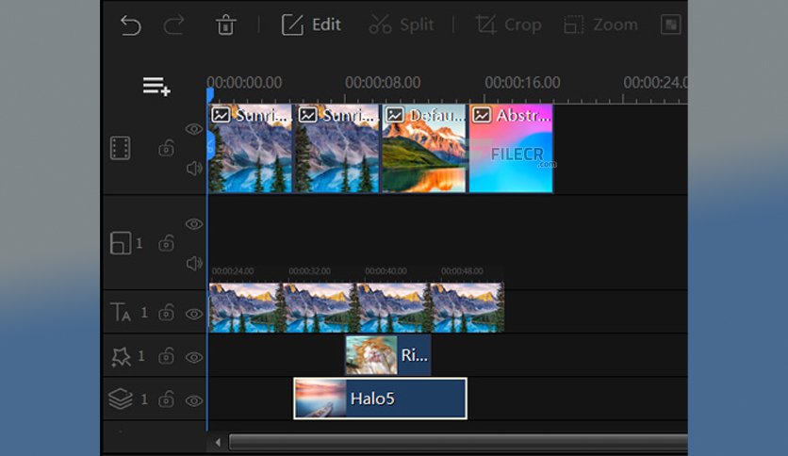Activate the Zoom tool
Viewport: 788px width, 456px height.
pos(600,24)
